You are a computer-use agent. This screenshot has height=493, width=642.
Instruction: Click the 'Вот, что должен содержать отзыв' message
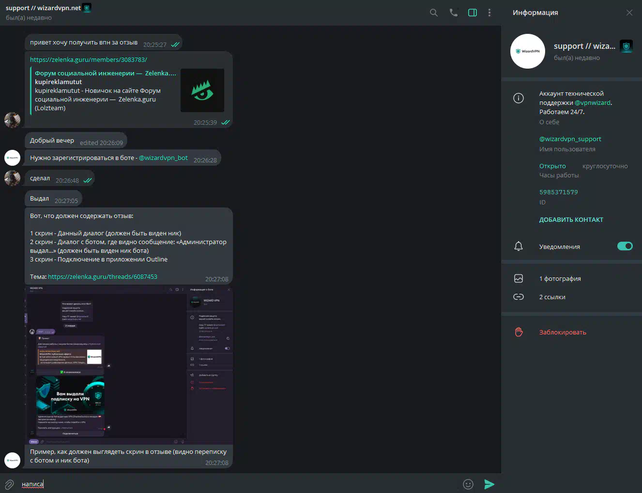coord(129,246)
